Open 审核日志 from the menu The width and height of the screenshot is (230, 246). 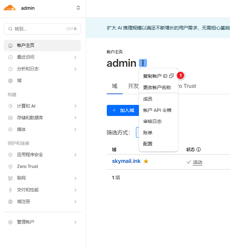152,121
